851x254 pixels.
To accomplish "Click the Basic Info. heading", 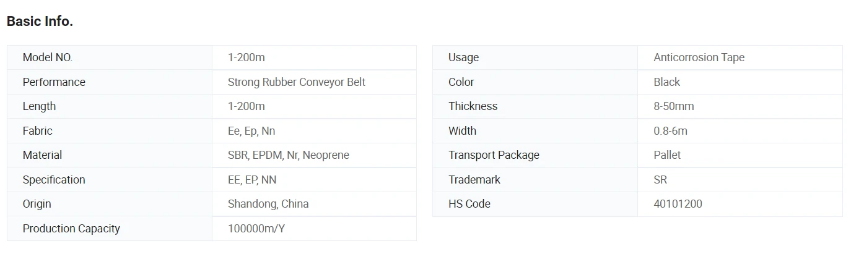I will (40, 21).
